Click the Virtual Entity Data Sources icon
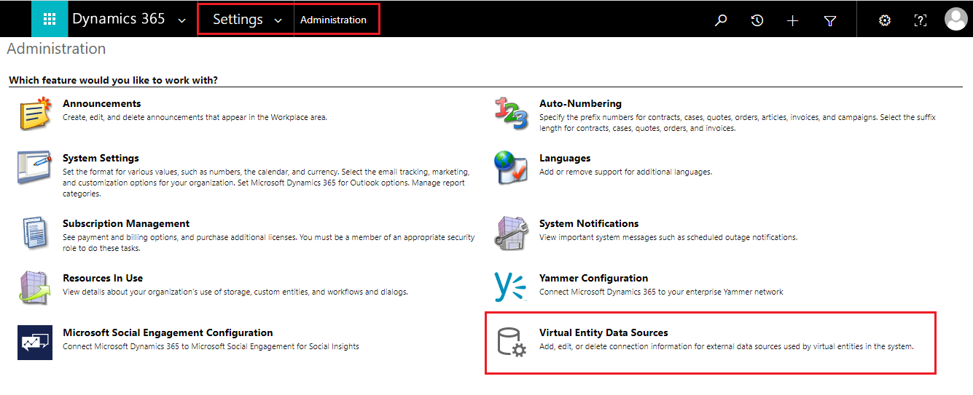The height and width of the screenshot is (395, 973). (511, 342)
